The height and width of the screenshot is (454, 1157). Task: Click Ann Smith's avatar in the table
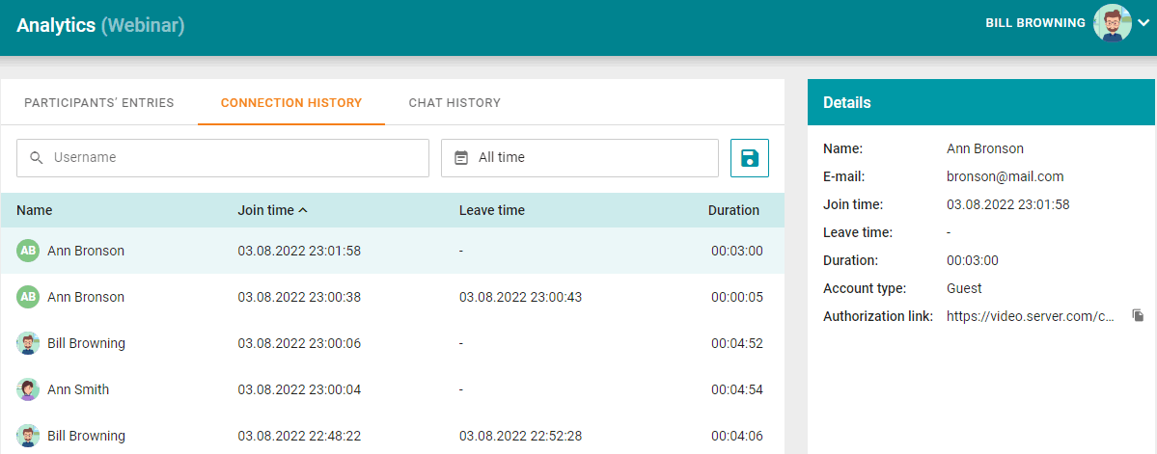pyautogui.click(x=29, y=389)
